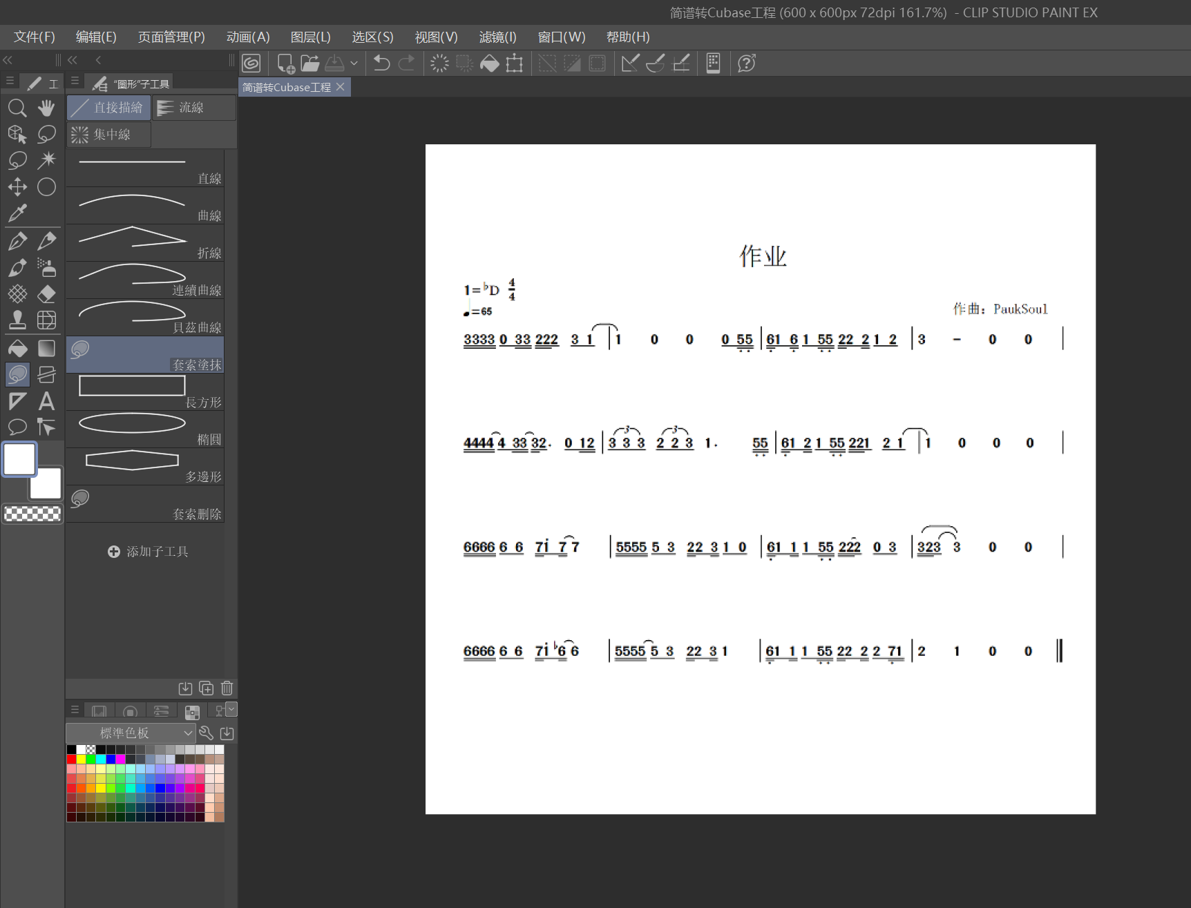Screen dimensions: 1191x908
Task: Select the transparent color checkerboard swatch
Action: [32, 514]
